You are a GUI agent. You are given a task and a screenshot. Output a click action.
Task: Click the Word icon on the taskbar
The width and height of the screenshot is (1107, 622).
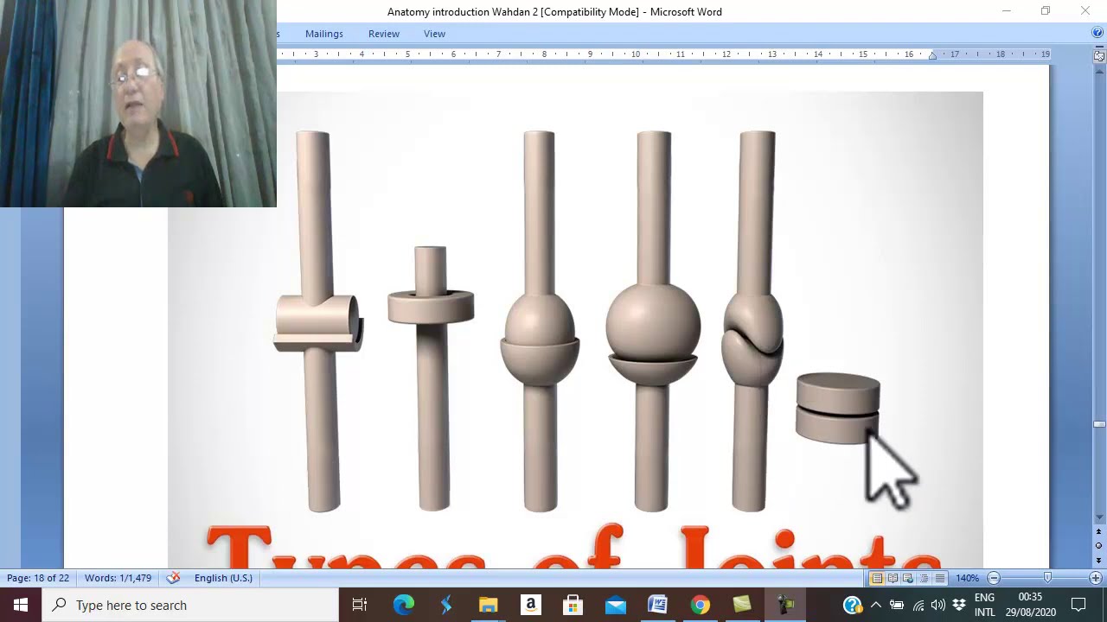(657, 605)
